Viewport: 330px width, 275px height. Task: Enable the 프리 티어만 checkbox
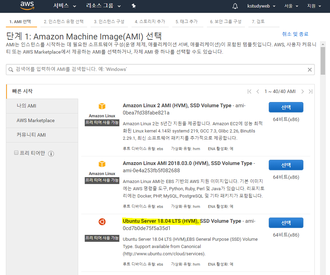coord(16,153)
